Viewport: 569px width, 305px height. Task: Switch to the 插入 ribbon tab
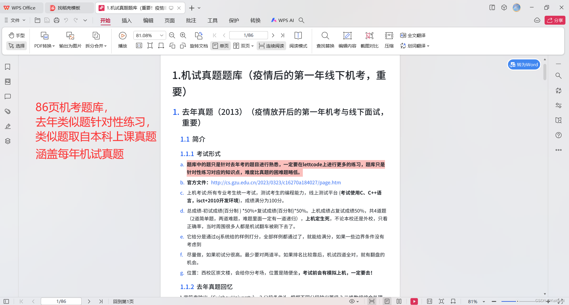point(127,20)
